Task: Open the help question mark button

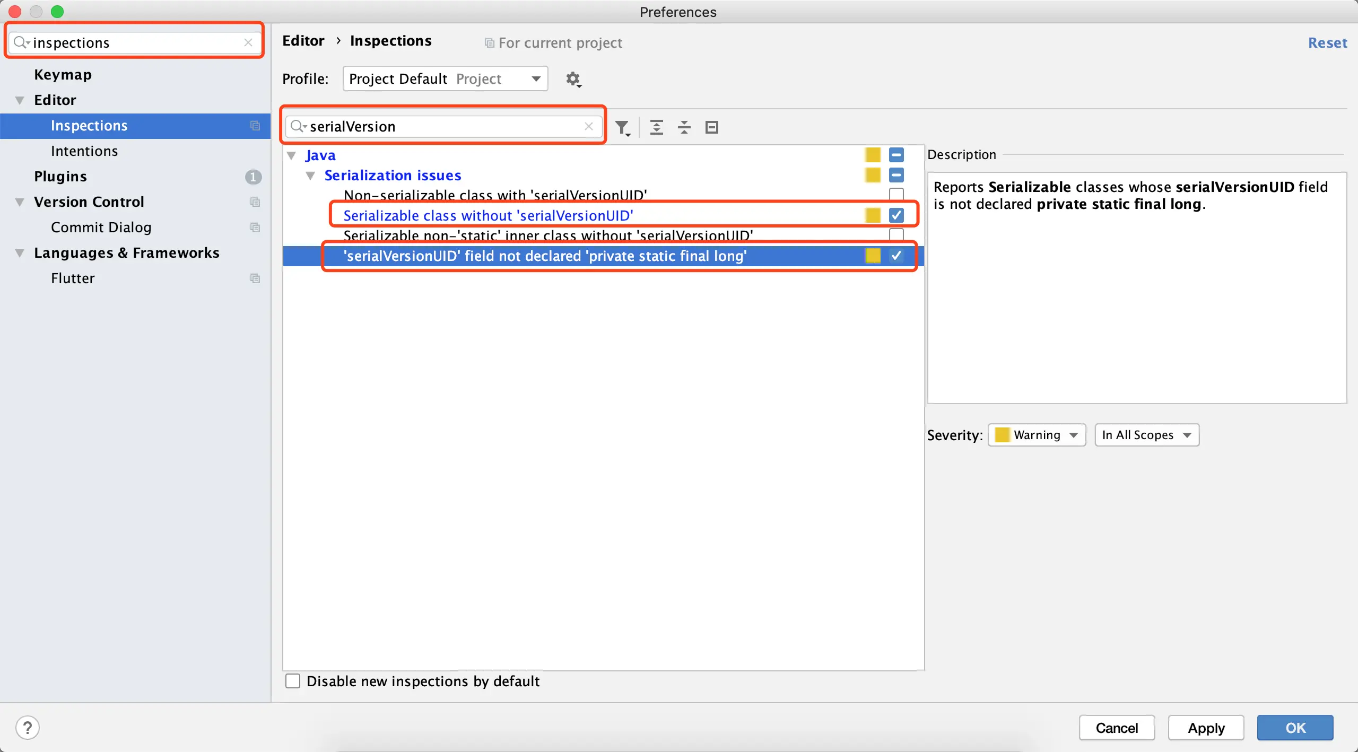Action: (28, 728)
